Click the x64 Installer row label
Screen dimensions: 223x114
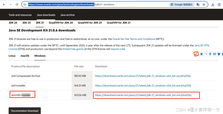tap(18, 86)
